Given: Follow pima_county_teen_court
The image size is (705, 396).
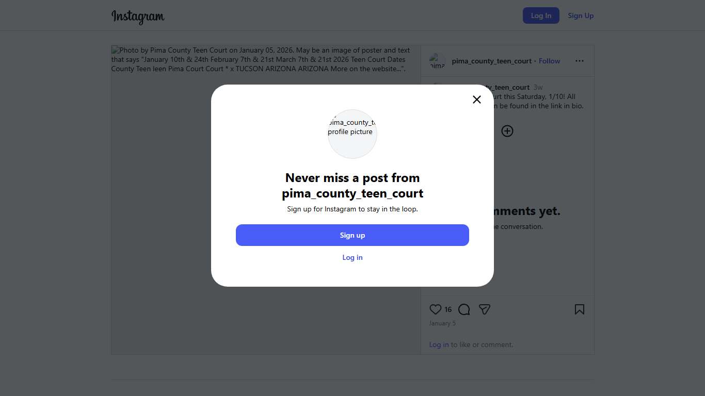Looking at the screenshot, I should pyautogui.click(x=549, y=61).
